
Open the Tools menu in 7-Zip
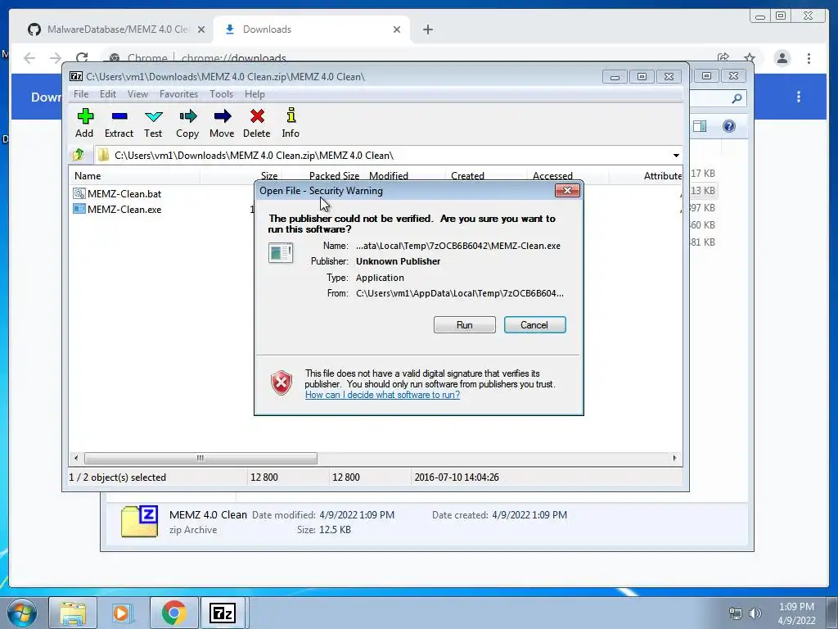(x=221, y=94)
